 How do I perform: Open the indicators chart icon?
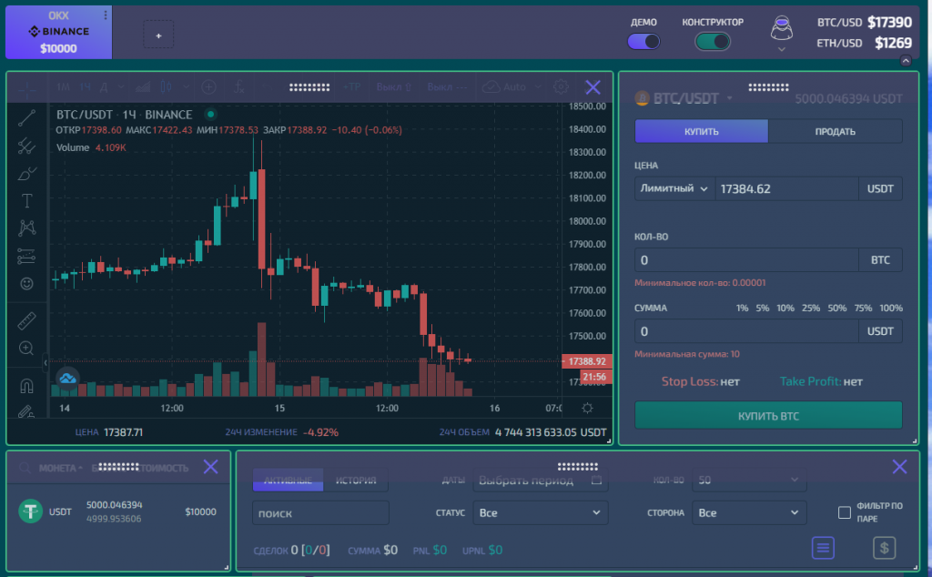pyautogui.click(x=143, y=87)
